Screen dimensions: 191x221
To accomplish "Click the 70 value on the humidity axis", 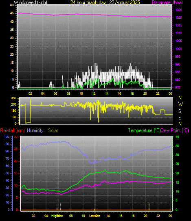I will click(x=7, y=158).
